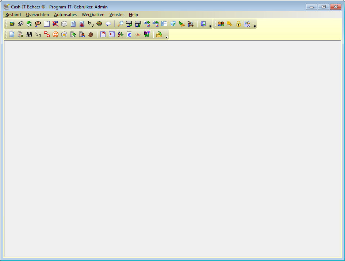
Task: Click the gold key icon
Action: tap(230, 24)
